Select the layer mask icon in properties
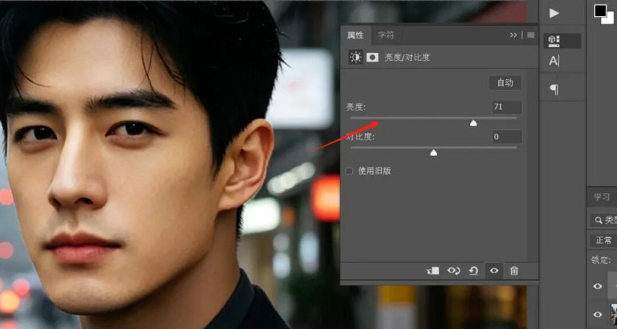The width and height of the screenshot is (617, 329). tap(372, 58)
